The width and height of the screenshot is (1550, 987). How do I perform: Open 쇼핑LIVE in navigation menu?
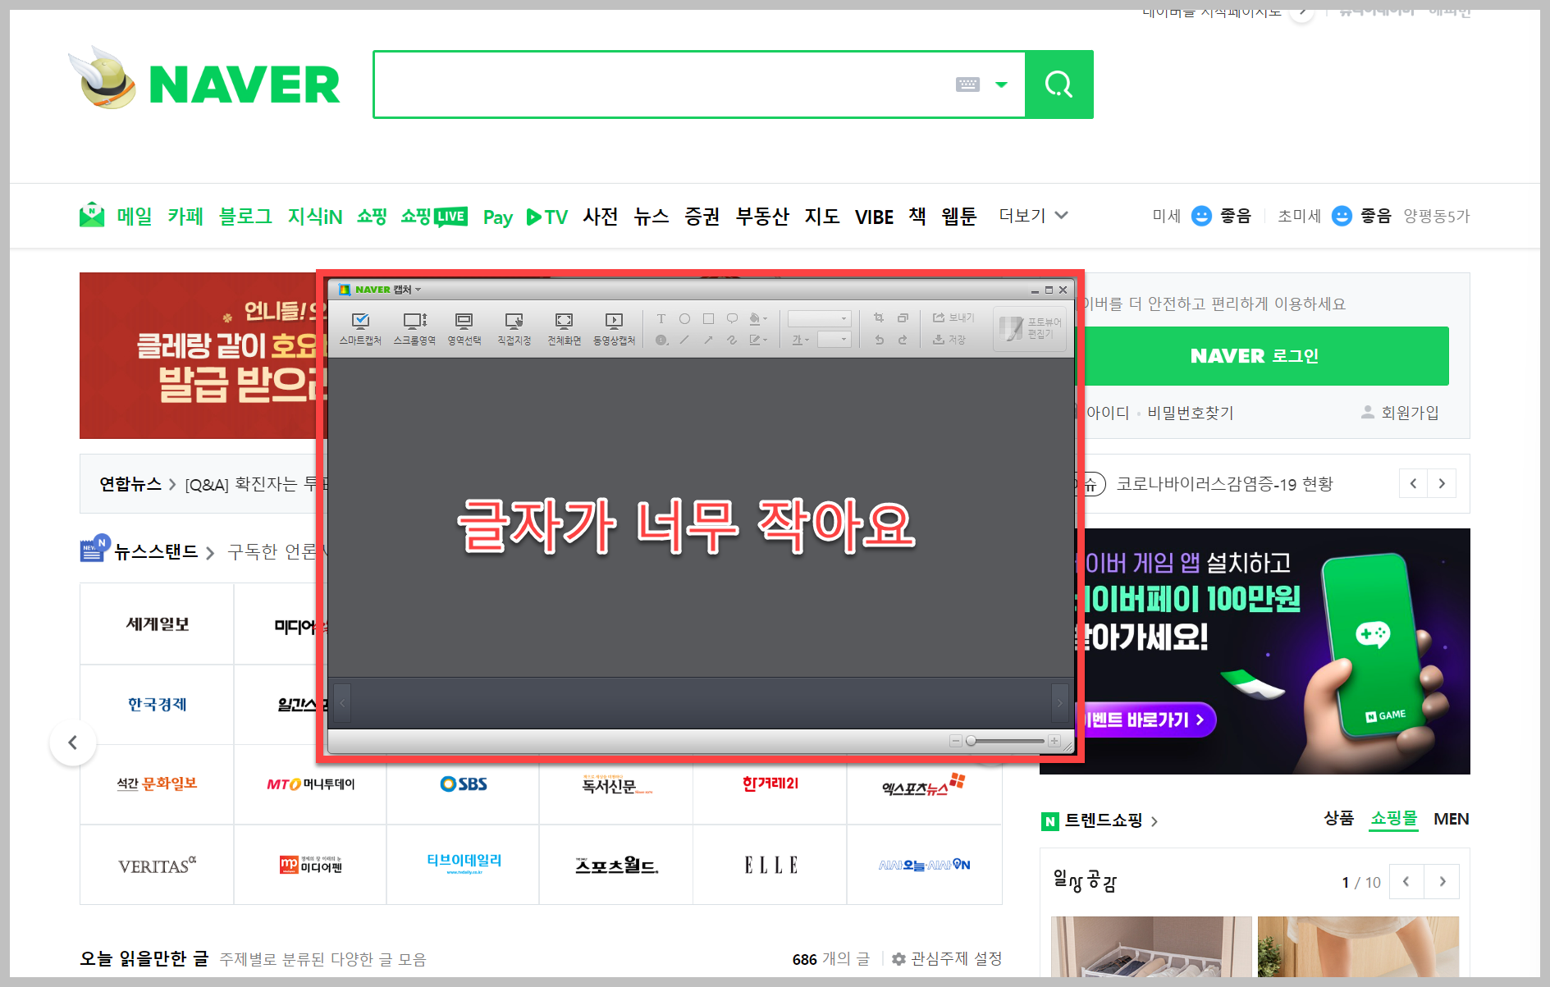(x=434, y=216)
